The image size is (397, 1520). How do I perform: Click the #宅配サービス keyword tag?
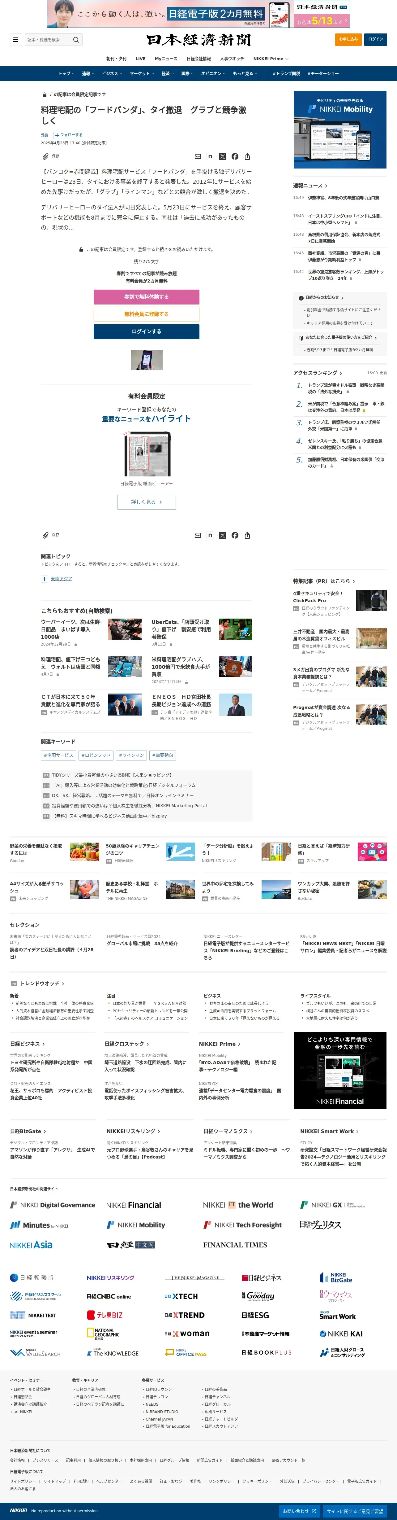click(58, 755)
